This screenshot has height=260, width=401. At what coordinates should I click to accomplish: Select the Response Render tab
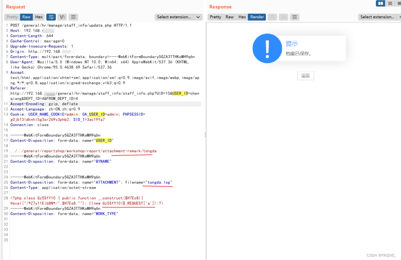[x=257, y=17]
